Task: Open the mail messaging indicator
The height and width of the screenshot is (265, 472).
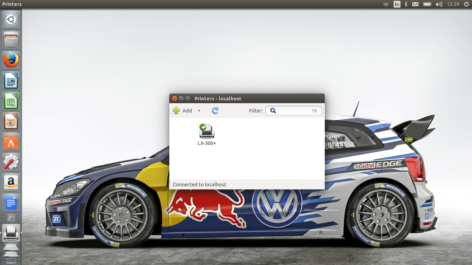Action: [415, 4]
